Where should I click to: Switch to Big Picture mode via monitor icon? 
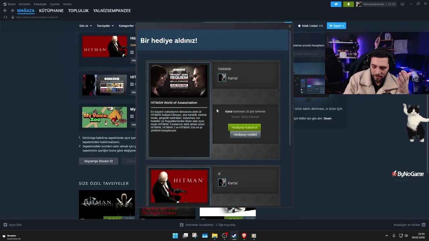coord(402,4)
